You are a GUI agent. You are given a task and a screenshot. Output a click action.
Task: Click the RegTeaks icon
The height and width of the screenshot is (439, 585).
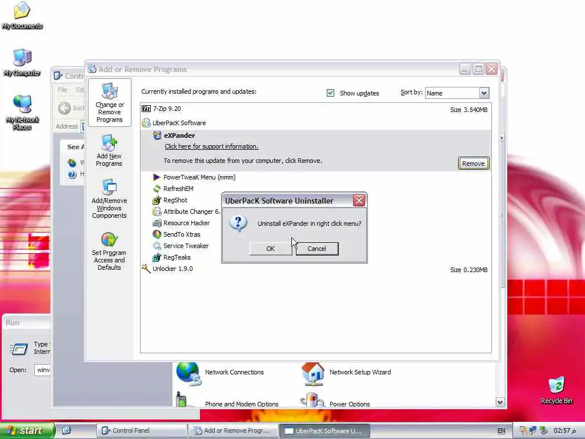157,257
